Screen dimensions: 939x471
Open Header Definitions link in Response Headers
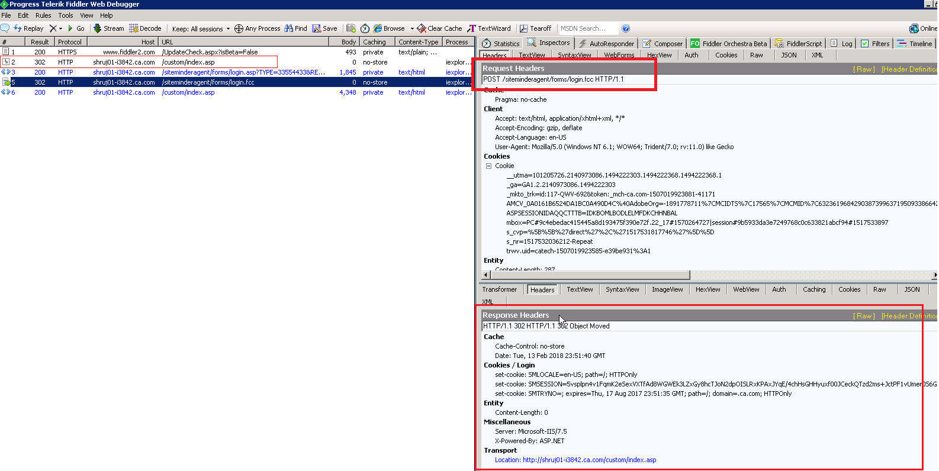pos(909,316)
